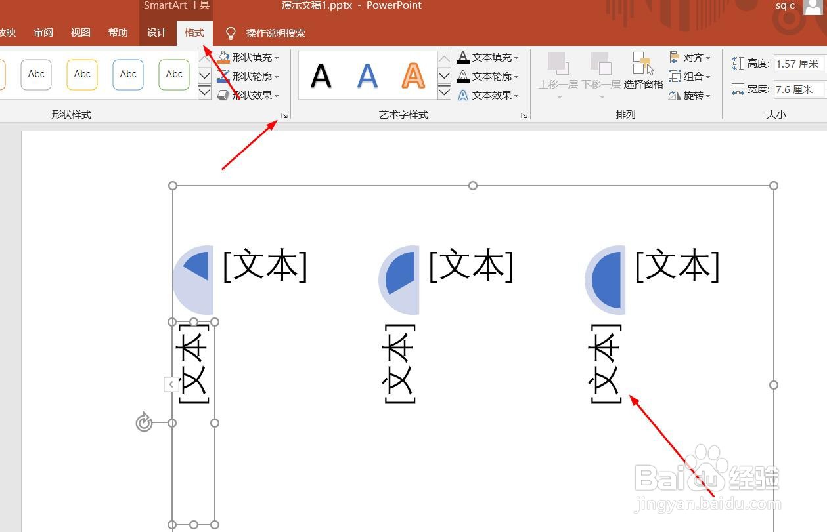Screen dimensions: 827x532
Task: Open the 形状填充 shape fill menu
Action: coord(248,58)
